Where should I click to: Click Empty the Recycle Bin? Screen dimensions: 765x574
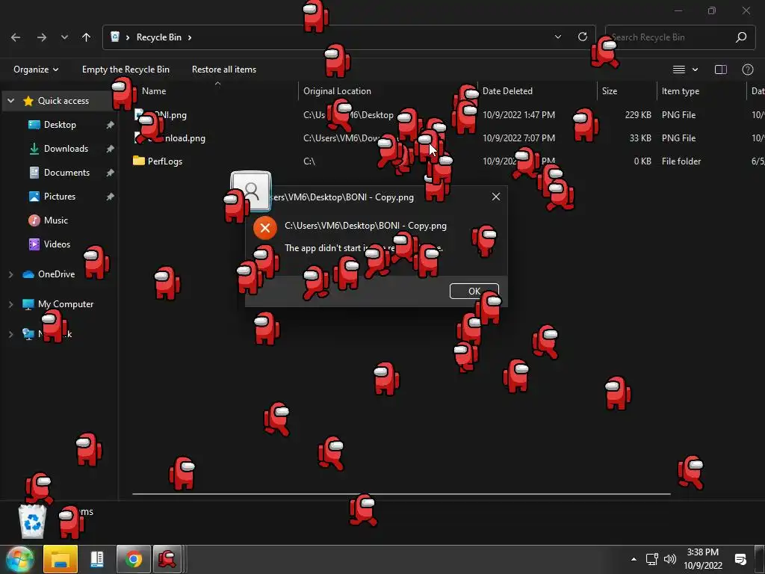[126, 70]
